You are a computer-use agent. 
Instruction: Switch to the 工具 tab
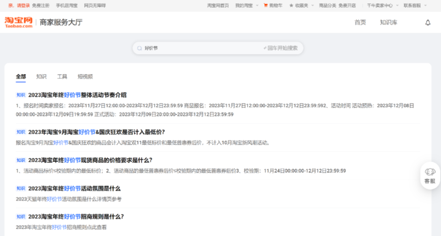coord(62,77)
